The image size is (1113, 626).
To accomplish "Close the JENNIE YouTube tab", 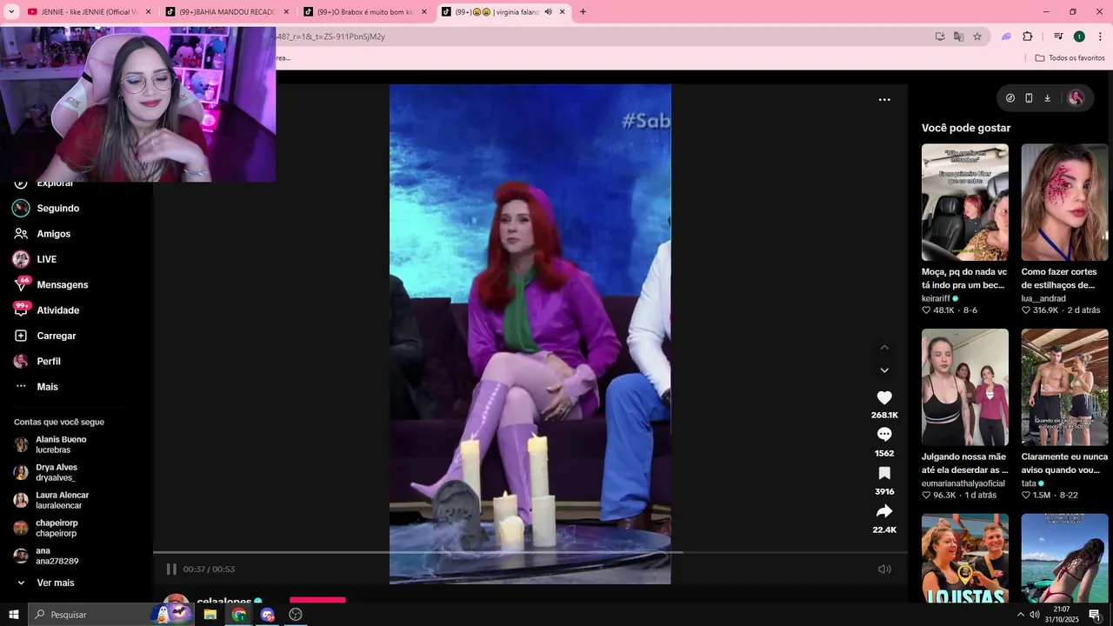I will (148, 12).
